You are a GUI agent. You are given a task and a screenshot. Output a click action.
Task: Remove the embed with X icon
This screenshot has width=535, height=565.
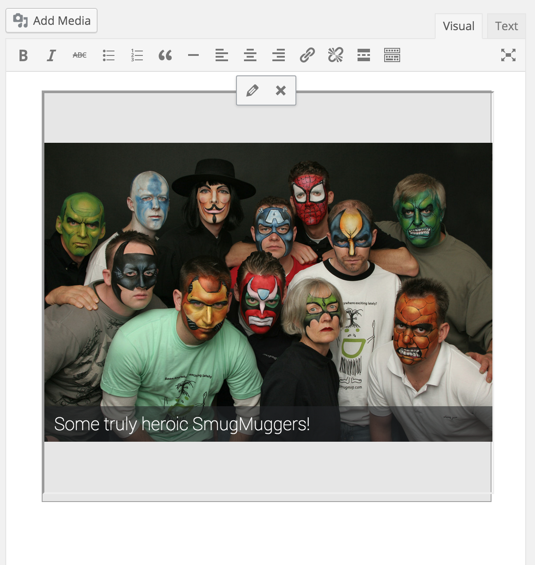[x=280, y=90]
